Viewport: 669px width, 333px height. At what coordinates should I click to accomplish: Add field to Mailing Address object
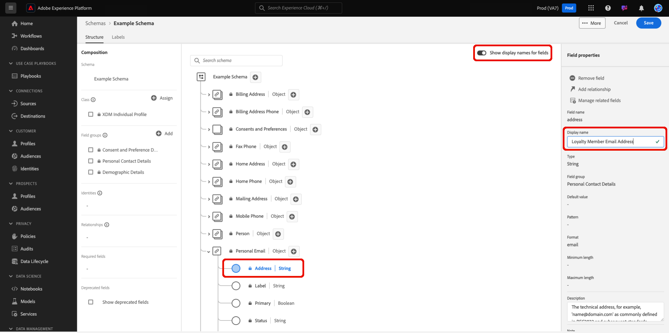pyautogui.click(x=296, y=199)
